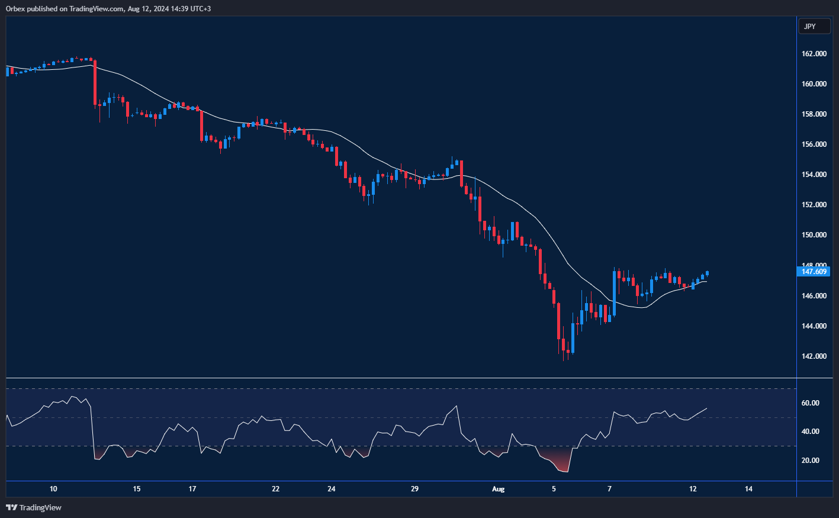Select the current price label 147.609
The height and width of the screenshot is (518, 839).
pyautogui.click(x=814, y=271)
